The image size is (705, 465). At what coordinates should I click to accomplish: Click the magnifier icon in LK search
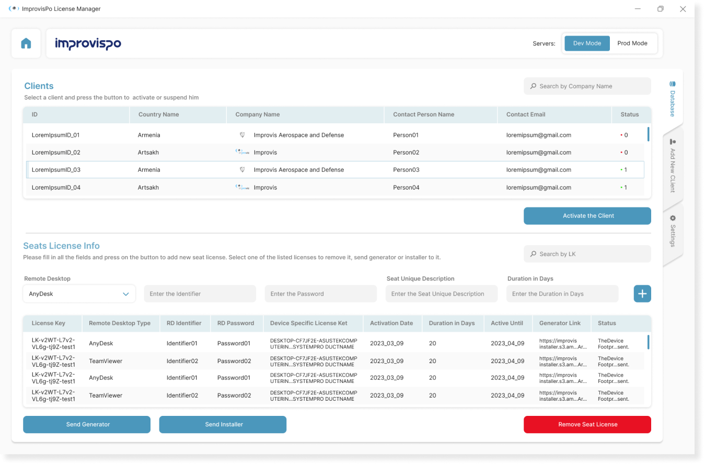[x=533, y=254]
